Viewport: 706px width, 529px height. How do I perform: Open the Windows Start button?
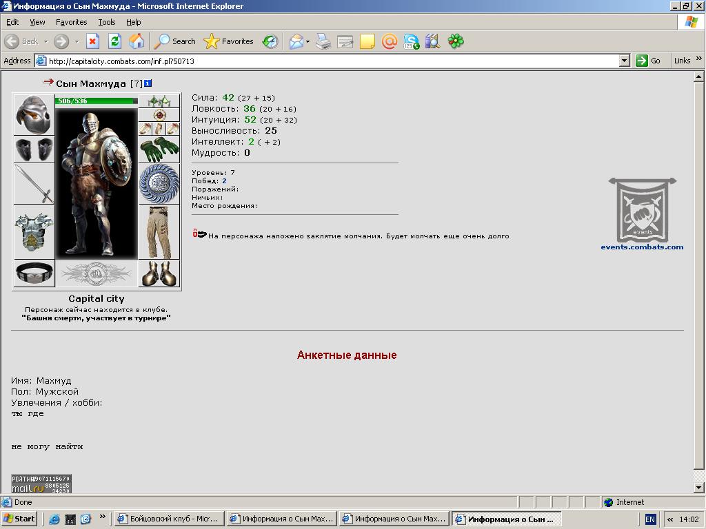pyautogui.click(x=19, y=519)
